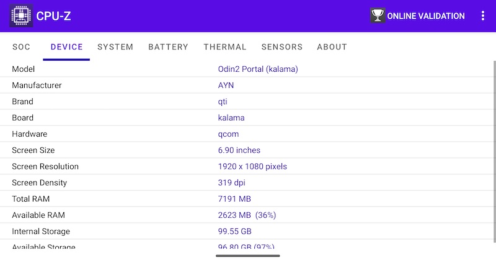Tap the ONLINE VALIDATION button
Image resolution: width=496 pixels, height=263 pixels.
(417, 15)
